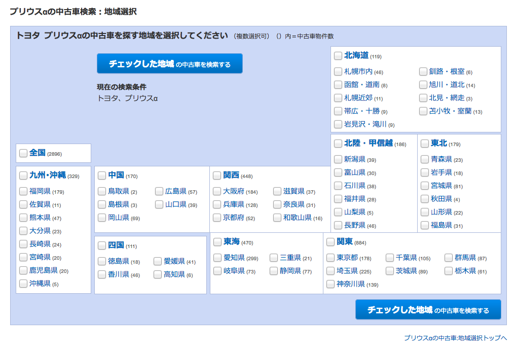Check the 北陸・甲信越 region checkbox

tap(338, 144)
